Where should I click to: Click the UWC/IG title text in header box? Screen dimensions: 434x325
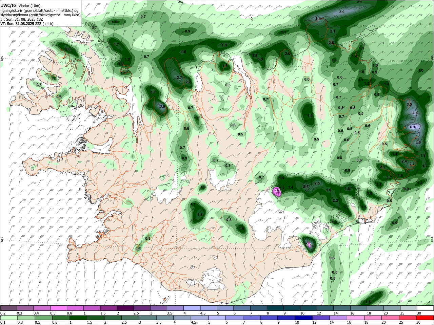(x=8, y=6)
